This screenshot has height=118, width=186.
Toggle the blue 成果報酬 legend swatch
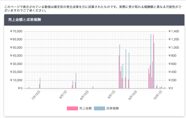pos(99,108)
